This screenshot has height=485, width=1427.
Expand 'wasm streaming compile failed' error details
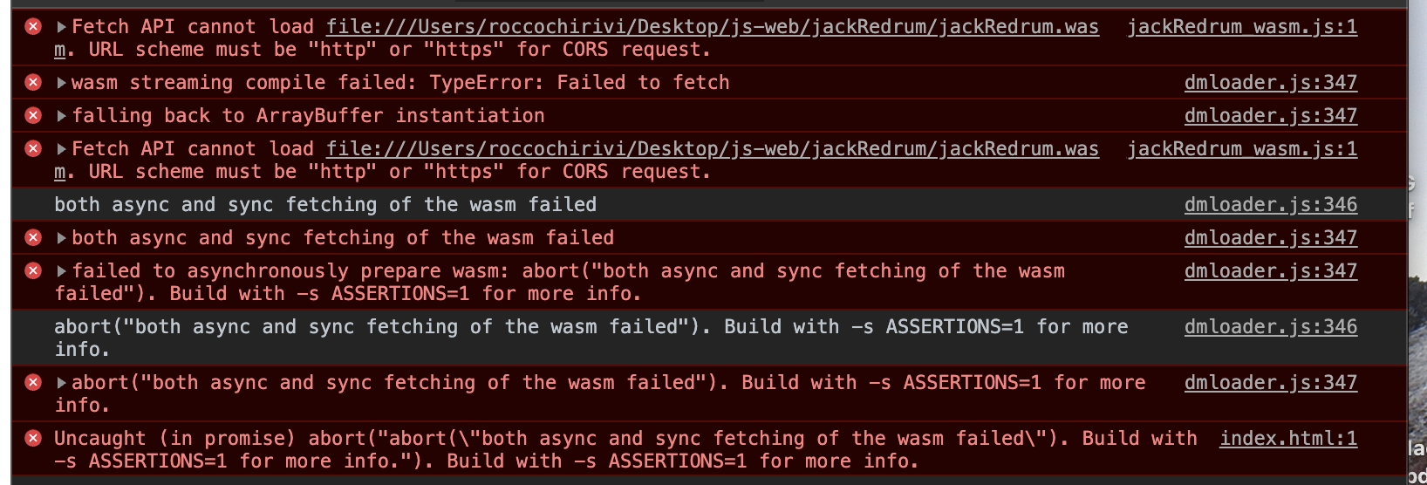(61, 83)
